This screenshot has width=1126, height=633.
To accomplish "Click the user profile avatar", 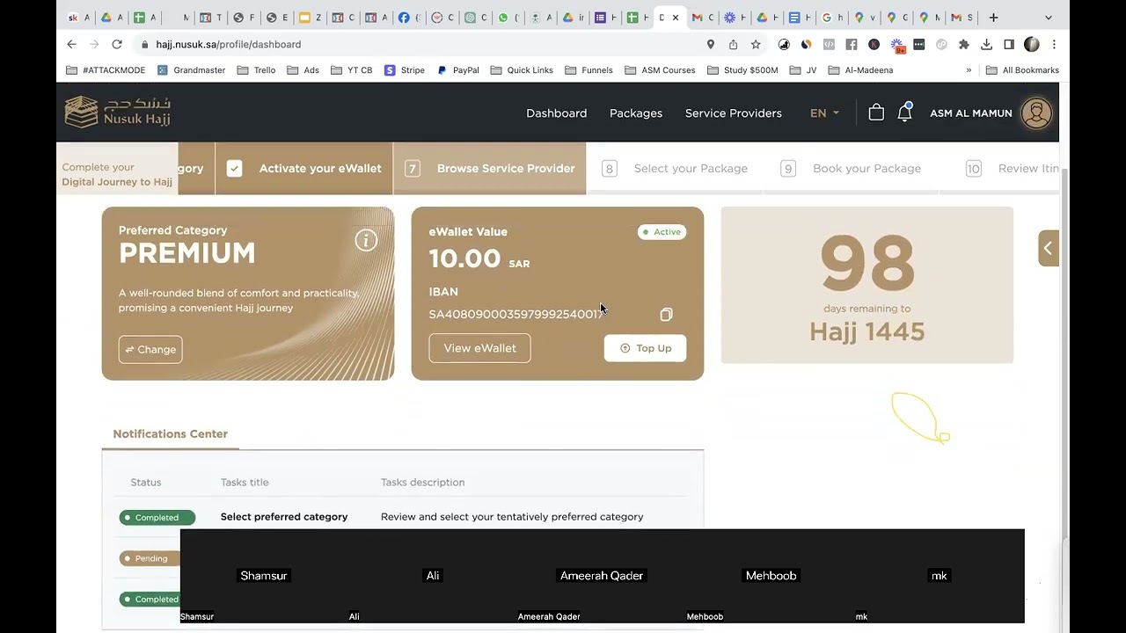I will coord(1036,113).
